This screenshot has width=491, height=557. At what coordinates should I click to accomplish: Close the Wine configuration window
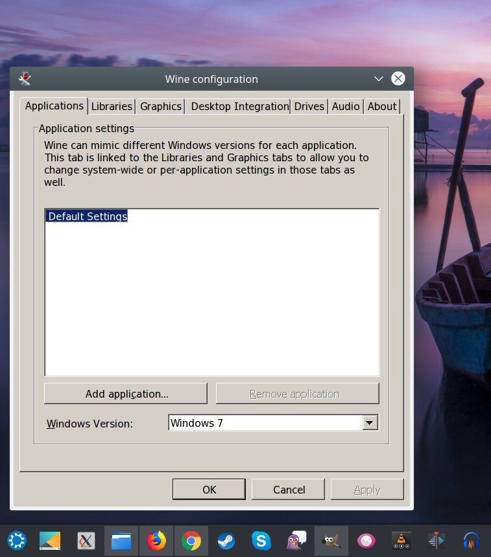(398, 78)
